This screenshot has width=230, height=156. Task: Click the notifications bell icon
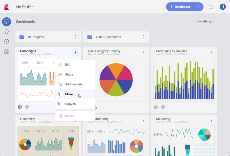[210, 7]
